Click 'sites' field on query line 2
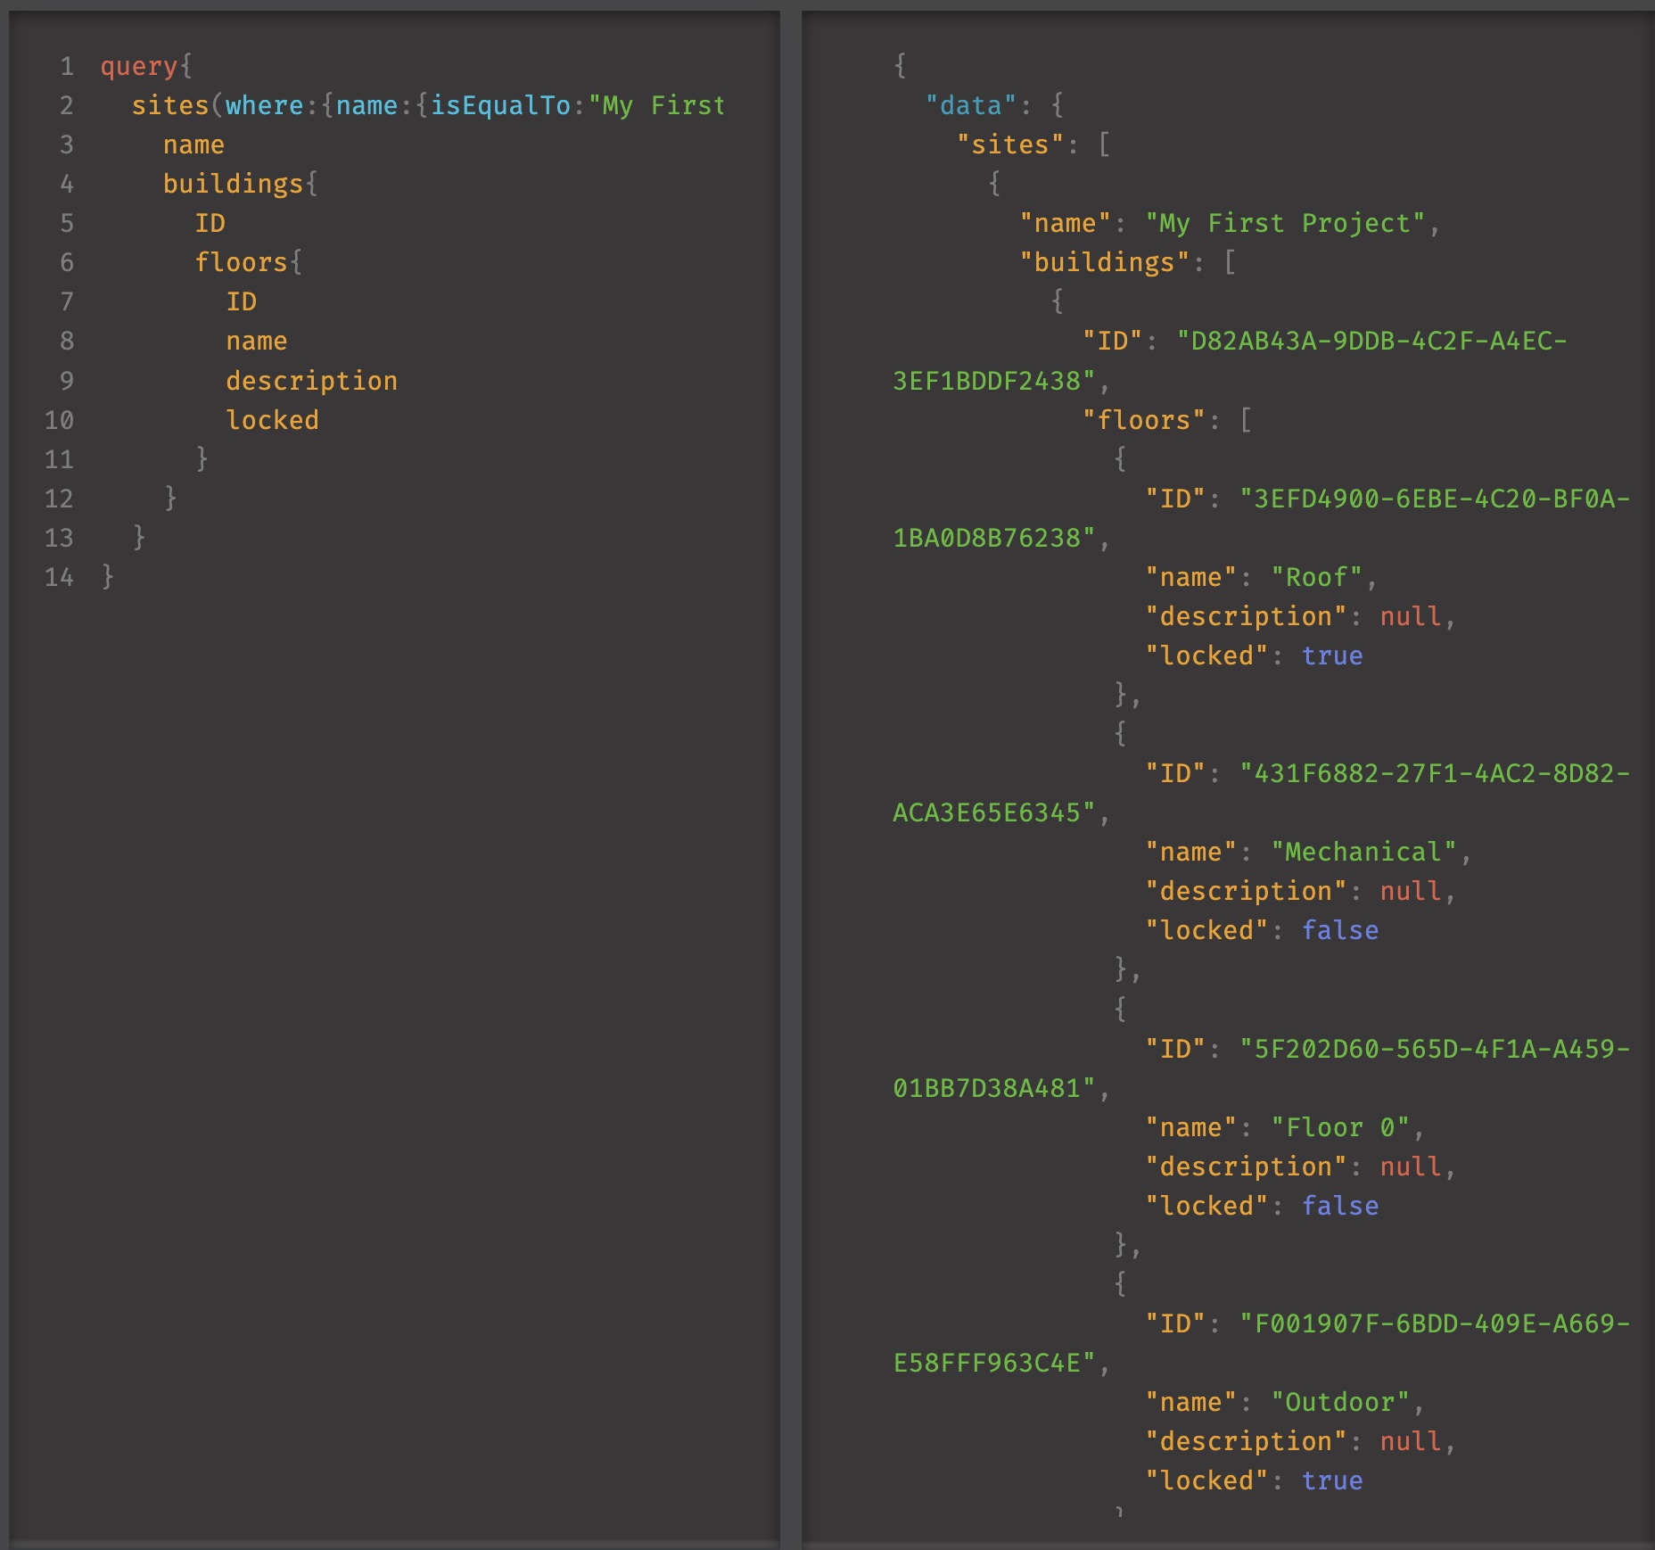The image size is (1655, 1550). pyautogui.click(x=170, y=105)
